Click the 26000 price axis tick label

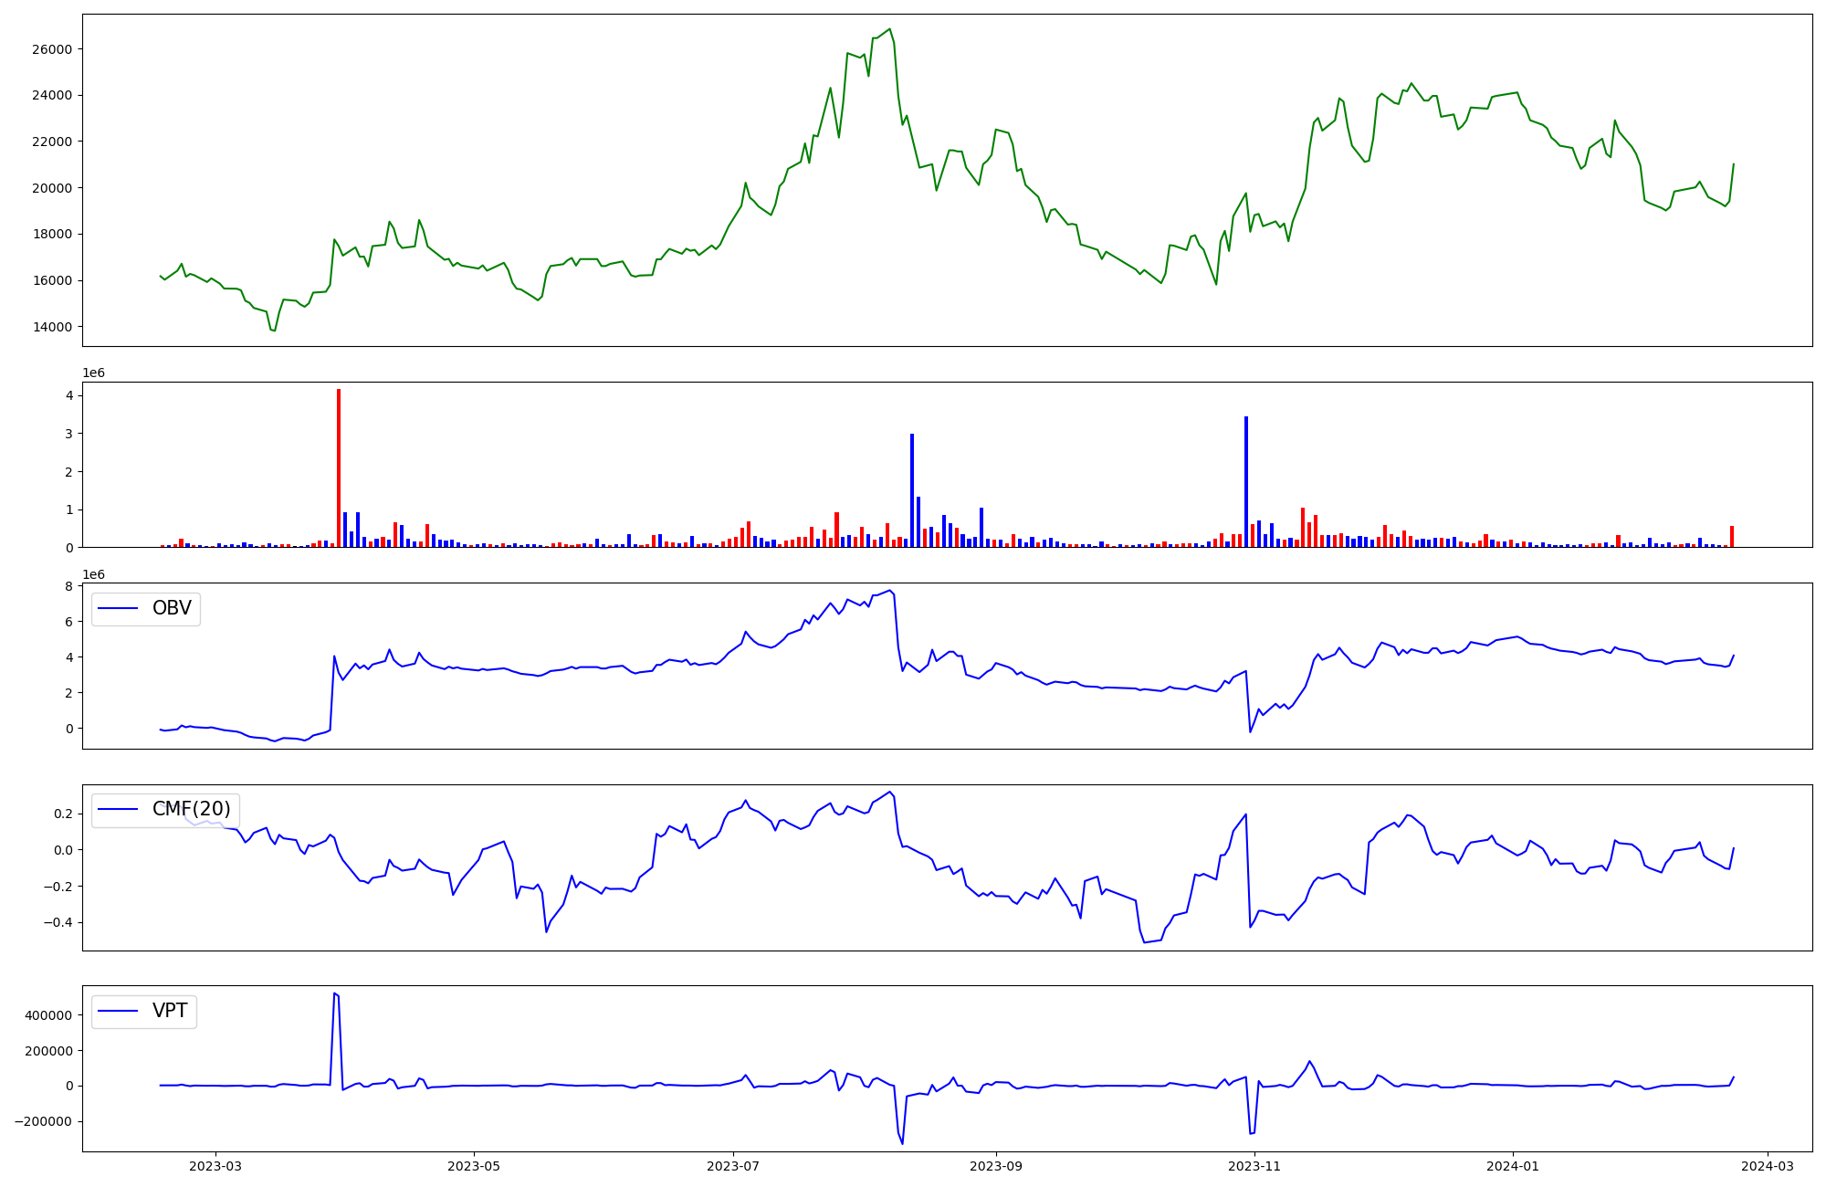(52, 49)
